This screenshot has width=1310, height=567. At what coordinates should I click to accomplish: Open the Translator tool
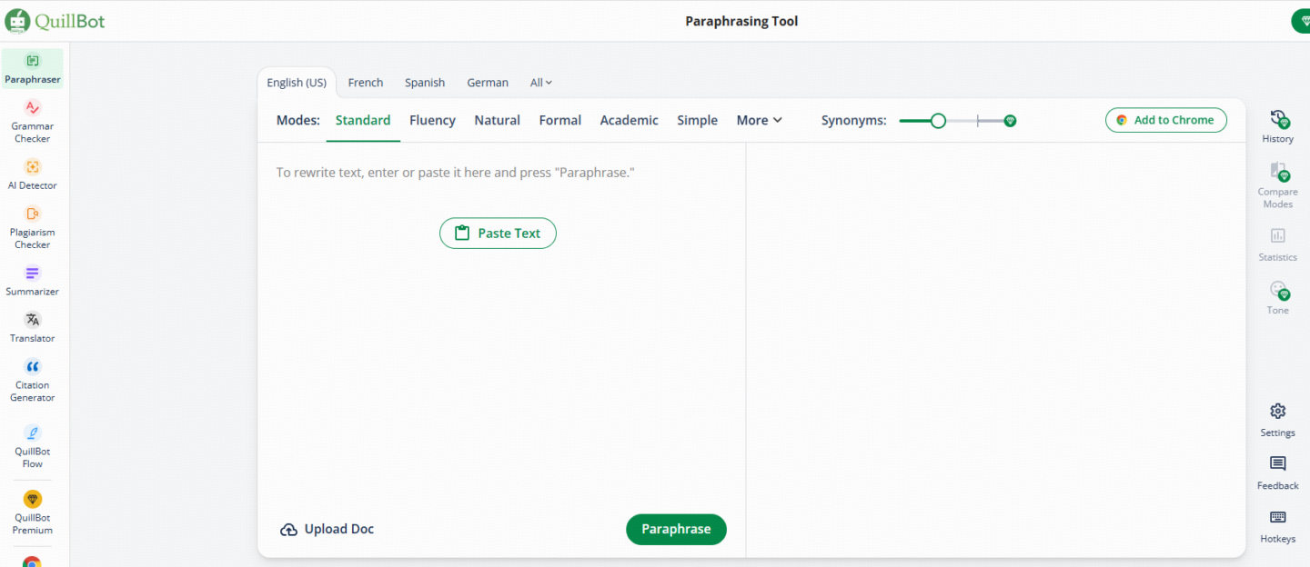coord(33,327)
